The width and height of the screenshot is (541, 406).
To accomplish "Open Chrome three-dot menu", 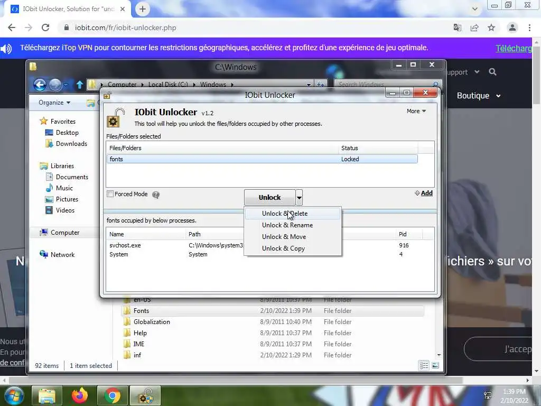I will click(529, 27).
